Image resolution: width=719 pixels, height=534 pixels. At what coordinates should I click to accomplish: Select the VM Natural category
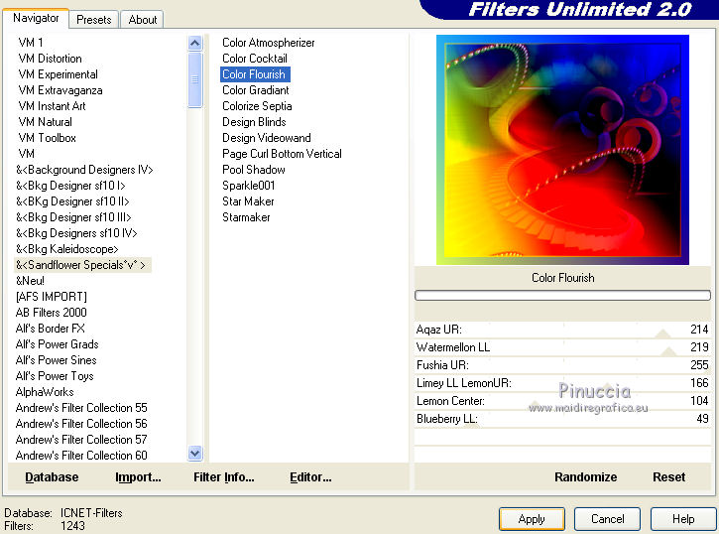pos(45,122)
